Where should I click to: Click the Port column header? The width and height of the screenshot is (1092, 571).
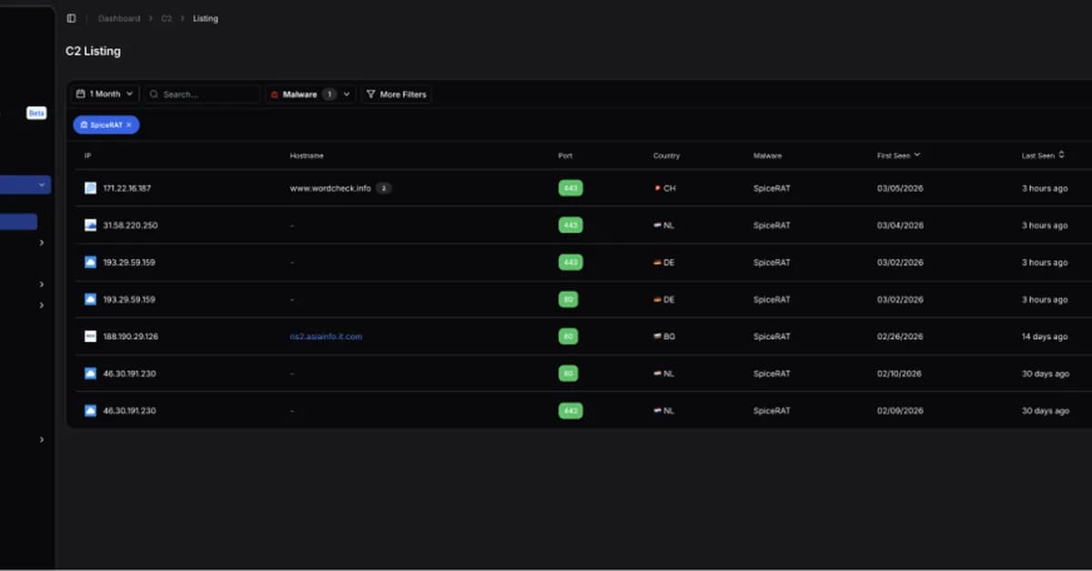565,155
